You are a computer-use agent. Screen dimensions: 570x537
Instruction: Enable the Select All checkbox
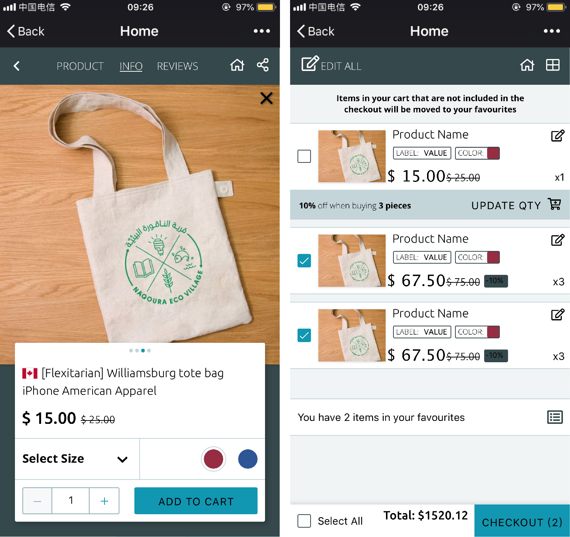(304, 521)
